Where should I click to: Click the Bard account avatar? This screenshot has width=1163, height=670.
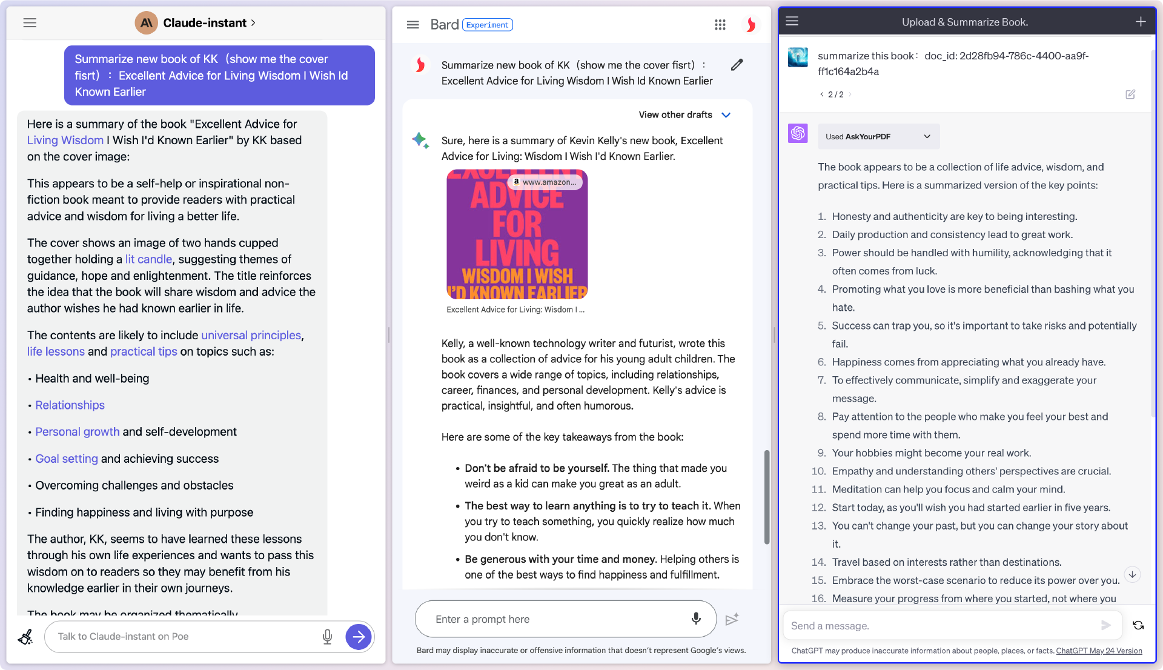750,25
